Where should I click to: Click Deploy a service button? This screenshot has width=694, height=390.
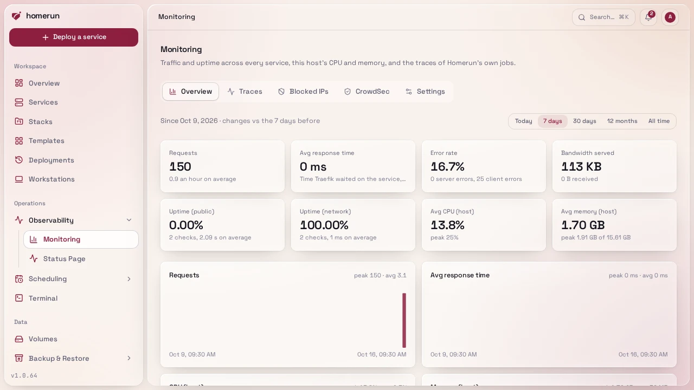pos(74,37)
